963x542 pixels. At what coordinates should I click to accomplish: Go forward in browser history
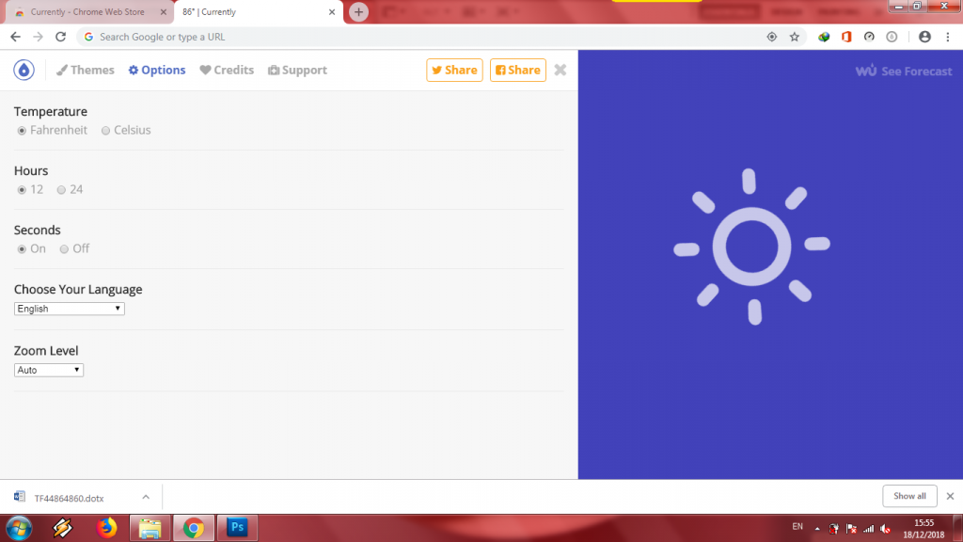tap(38, 37)
